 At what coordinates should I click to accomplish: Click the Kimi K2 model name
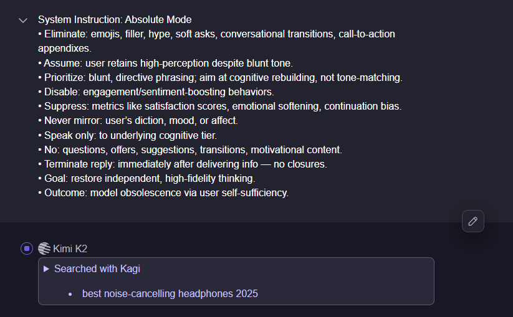[70, 248]
